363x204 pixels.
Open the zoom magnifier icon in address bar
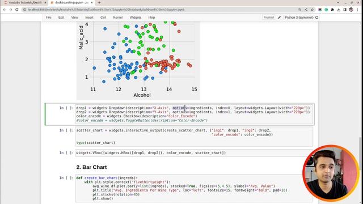299,10
